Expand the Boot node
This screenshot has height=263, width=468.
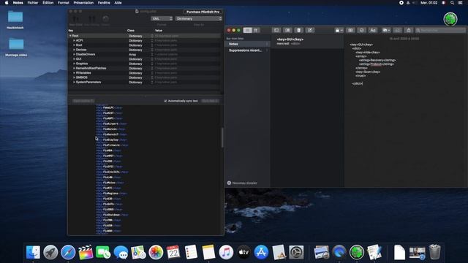pos(74,45)
